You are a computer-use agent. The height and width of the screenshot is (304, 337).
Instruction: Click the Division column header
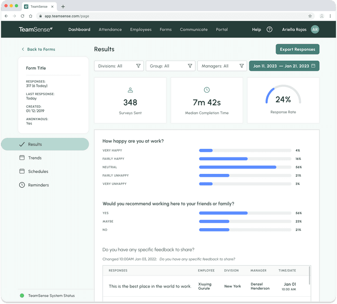pos(231,270)
